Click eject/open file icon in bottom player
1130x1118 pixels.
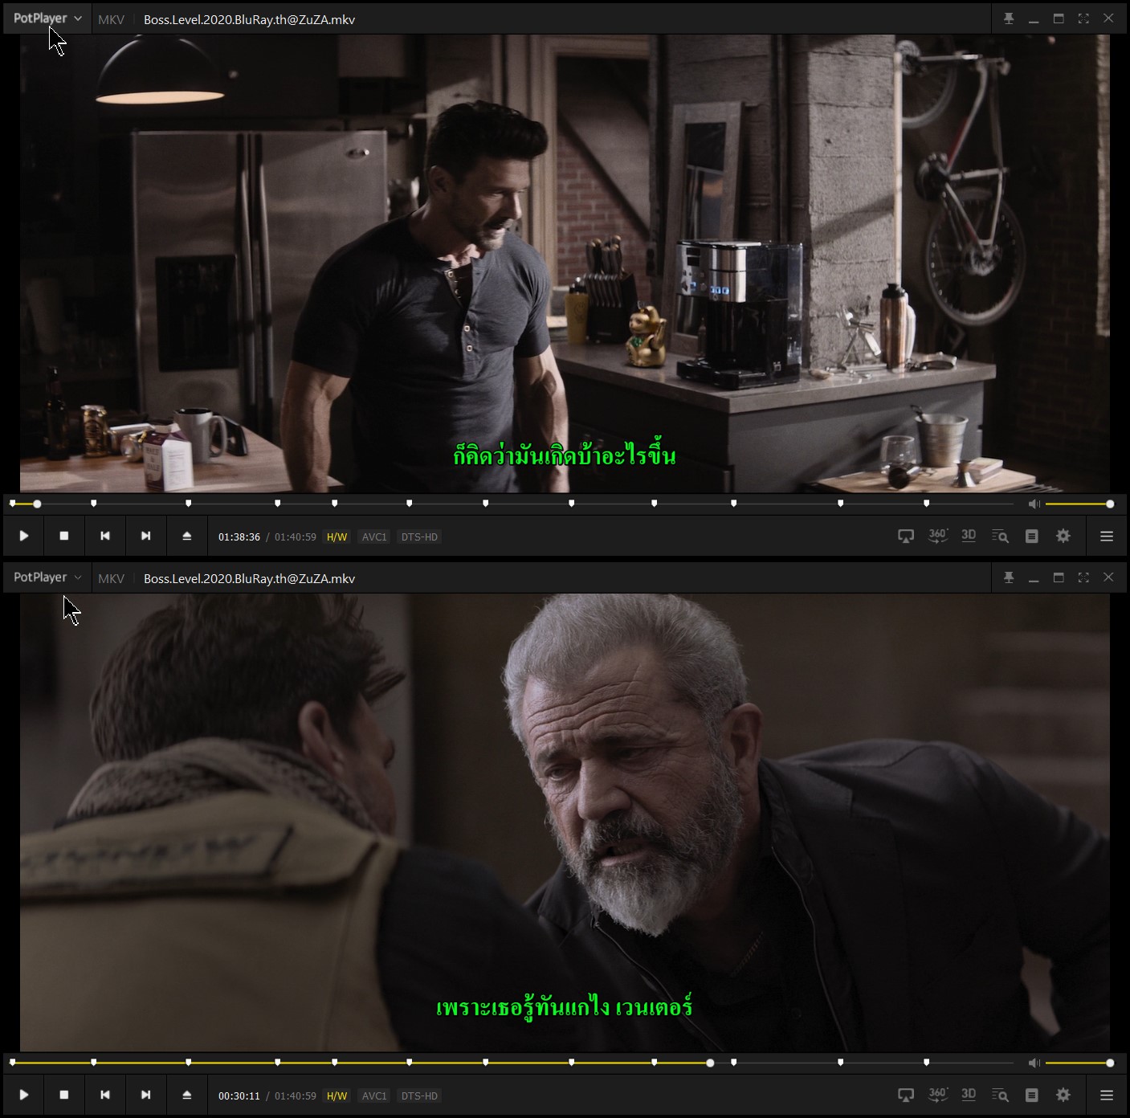187,1095
